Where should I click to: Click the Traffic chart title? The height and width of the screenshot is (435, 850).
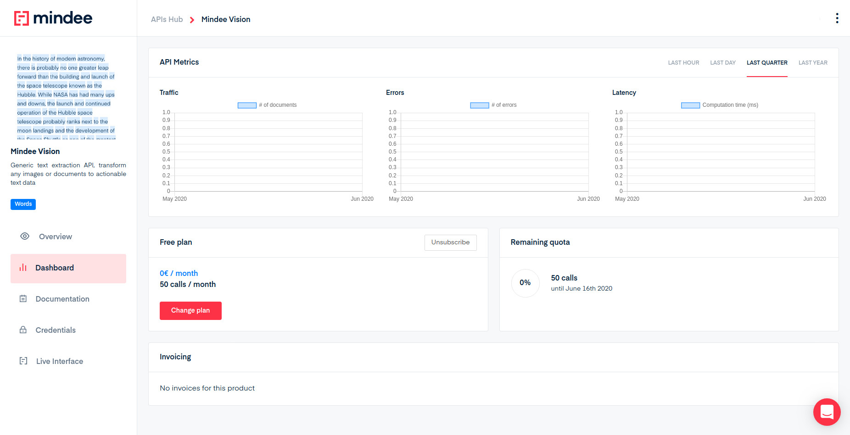(x=169, y=93)
